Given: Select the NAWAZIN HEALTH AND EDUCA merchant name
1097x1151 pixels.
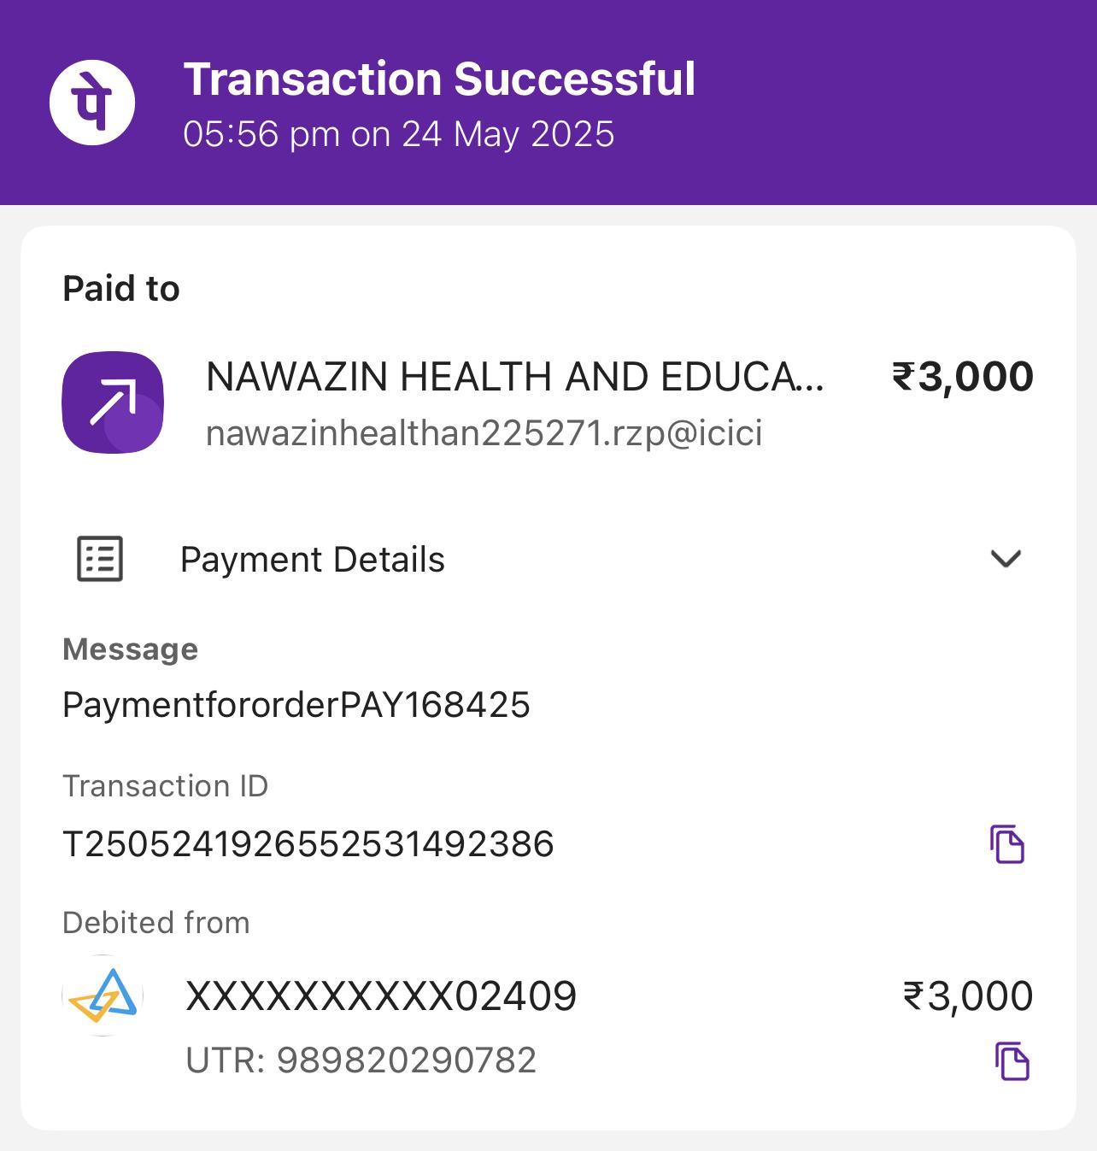Looking at the screenshot, I should [x=514, y=377].
